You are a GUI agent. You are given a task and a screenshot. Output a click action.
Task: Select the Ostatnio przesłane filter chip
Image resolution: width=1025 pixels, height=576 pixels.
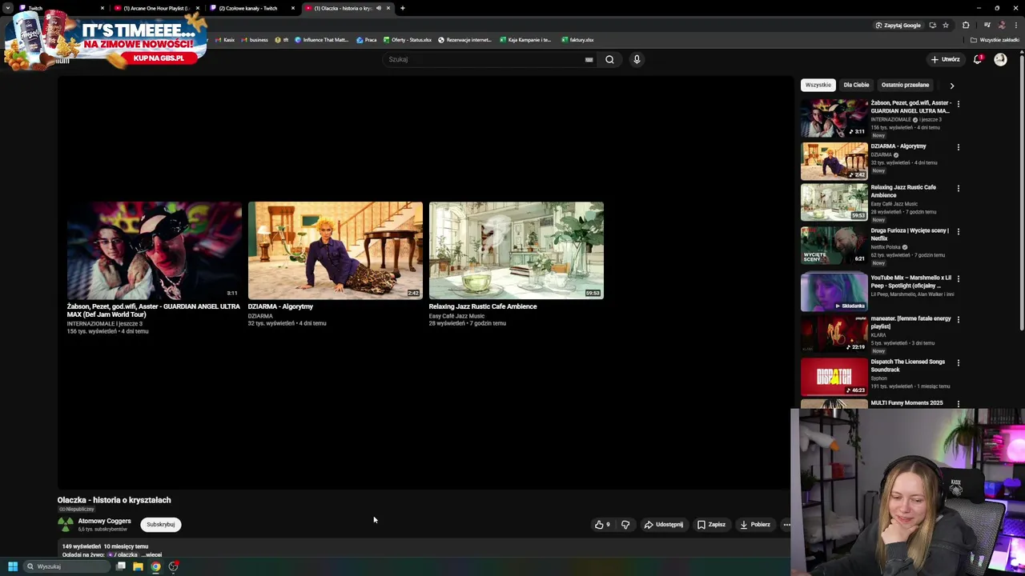pos(905,85)
